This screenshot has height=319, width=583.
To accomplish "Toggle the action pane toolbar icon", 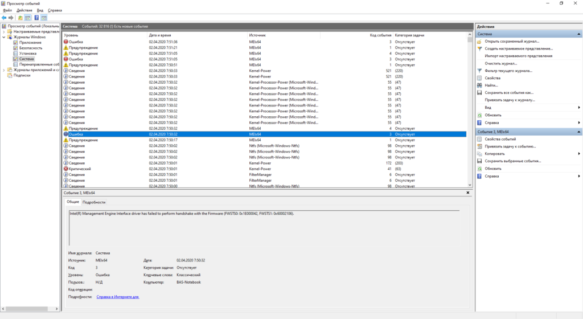I will (x=44, y=18).
